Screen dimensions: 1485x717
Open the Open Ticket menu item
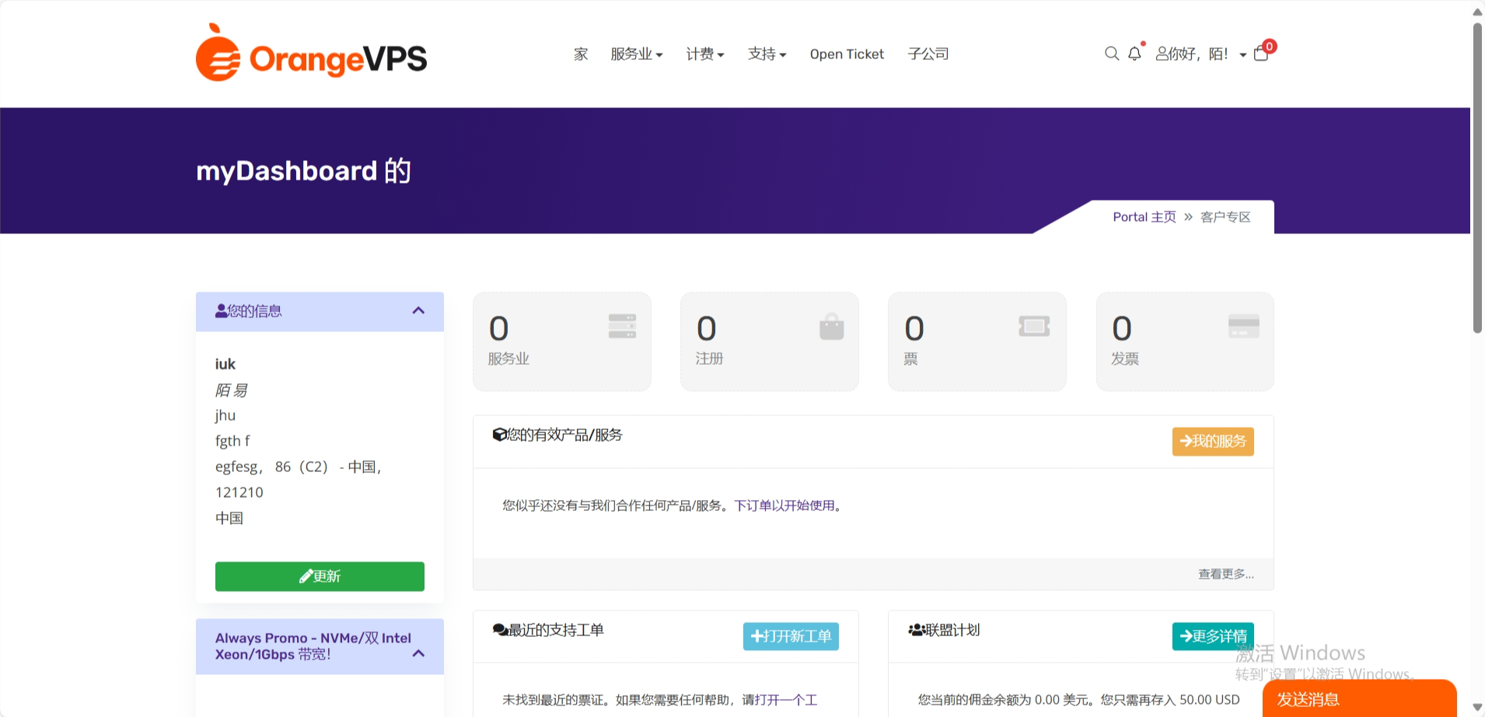[x=847, y=54]
